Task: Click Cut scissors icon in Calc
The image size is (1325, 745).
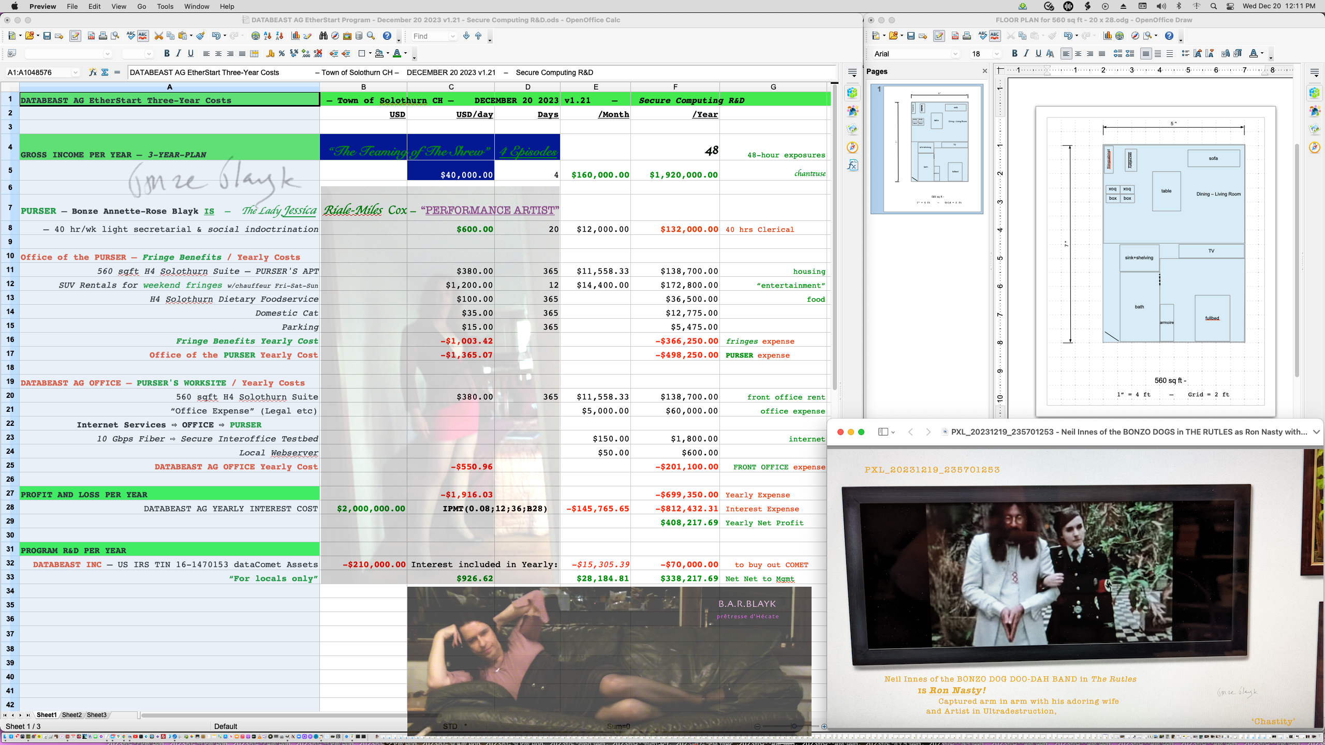Action: pyautogui.click(x=158, y=36)
